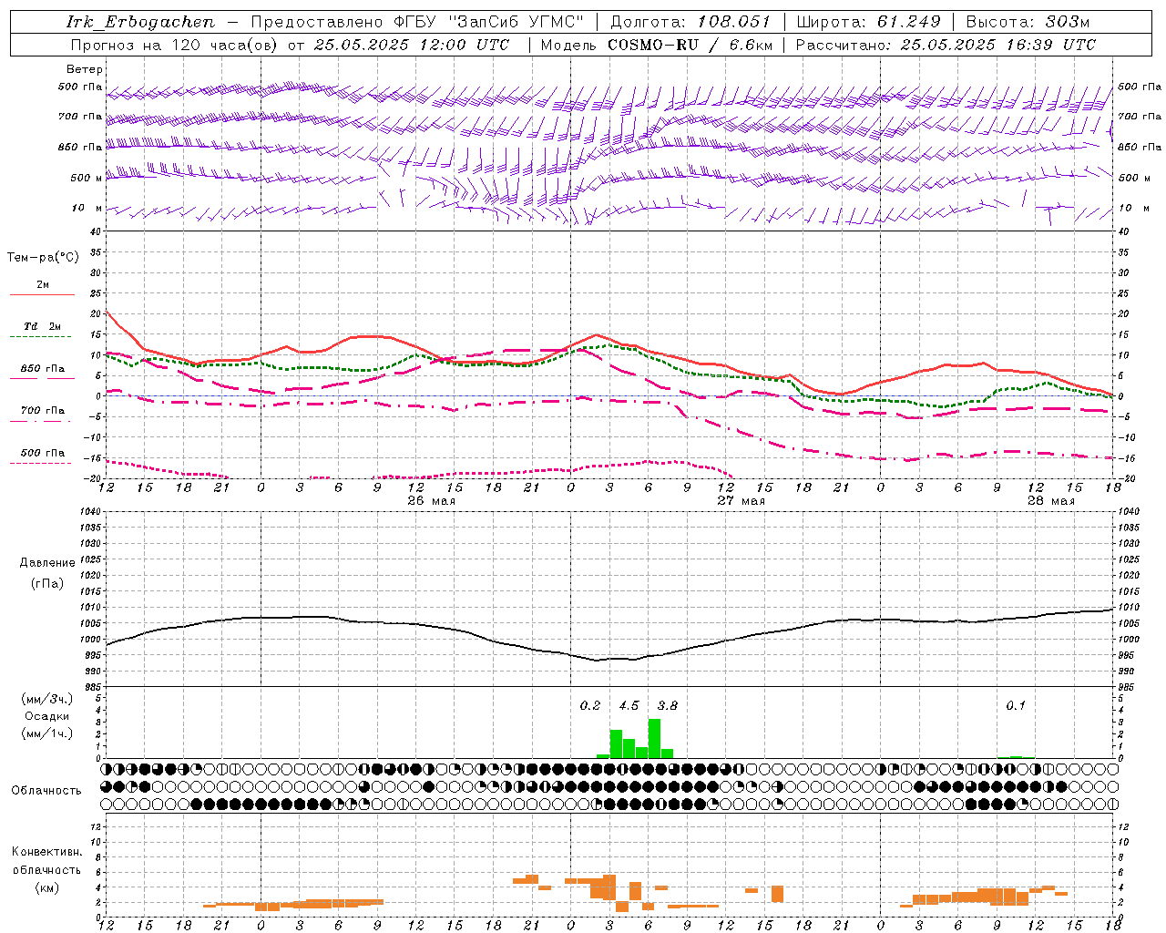
Task: Select the "Ветер" wind panel label
Action: 85,69
